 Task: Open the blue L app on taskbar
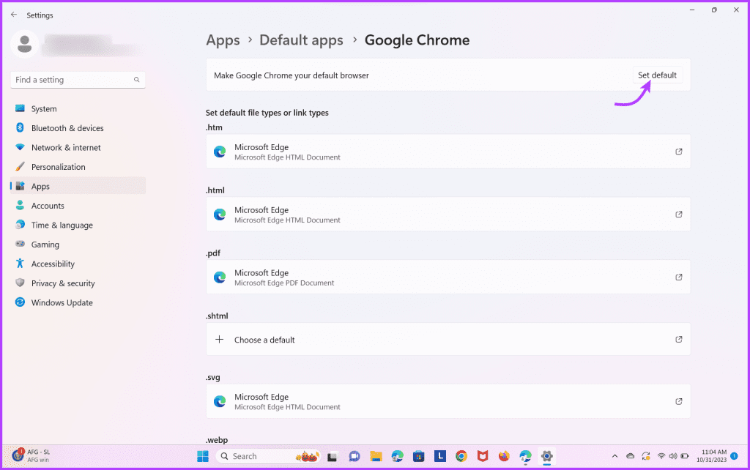pos(440,456)
